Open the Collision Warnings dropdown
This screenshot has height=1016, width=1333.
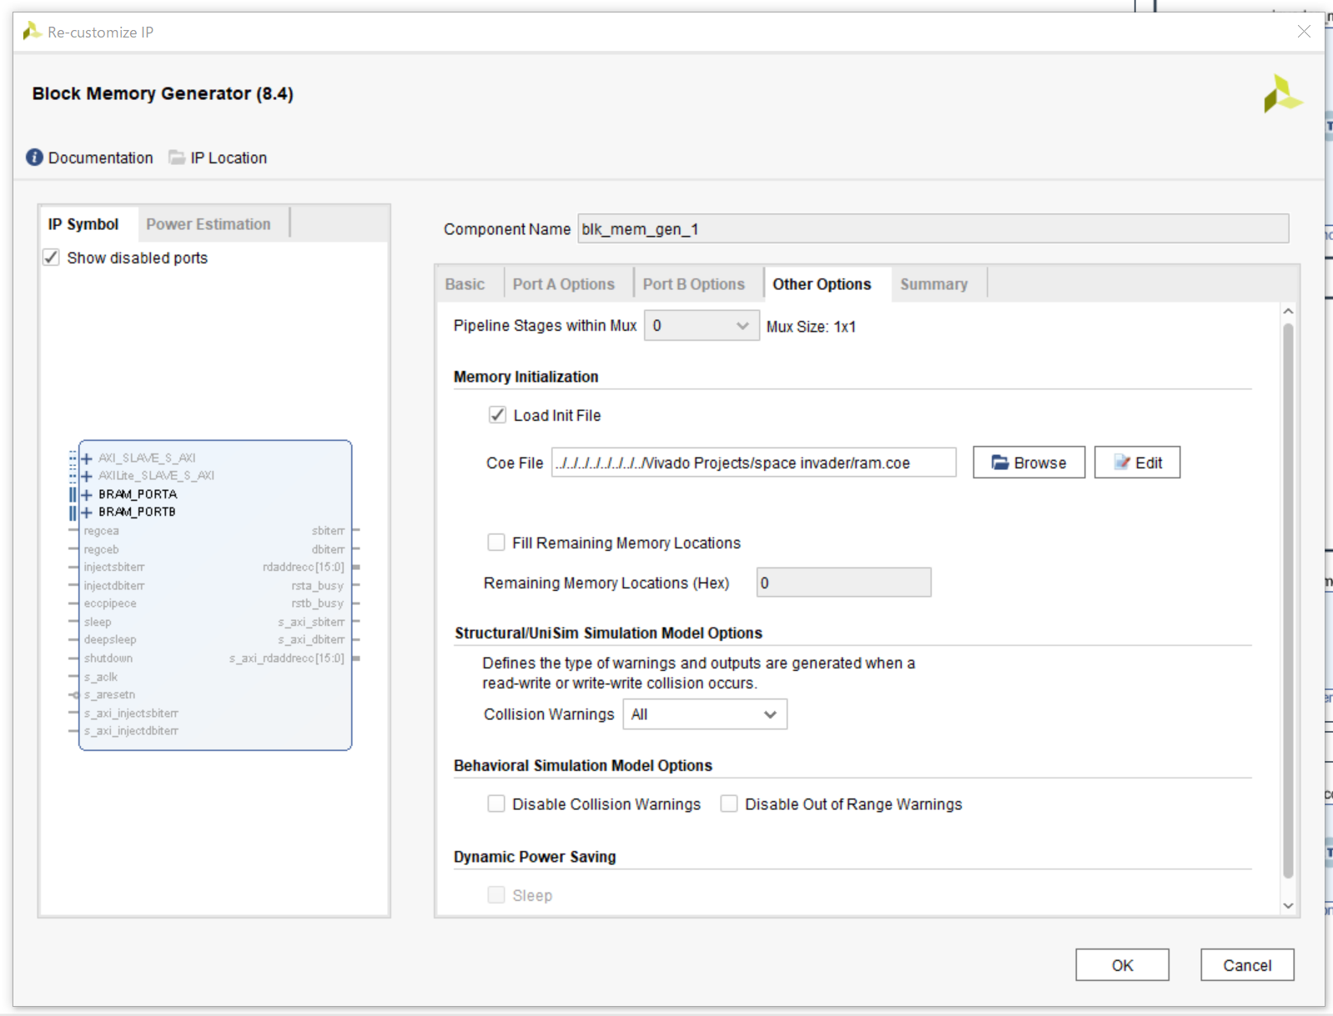(x=704, y=714)
